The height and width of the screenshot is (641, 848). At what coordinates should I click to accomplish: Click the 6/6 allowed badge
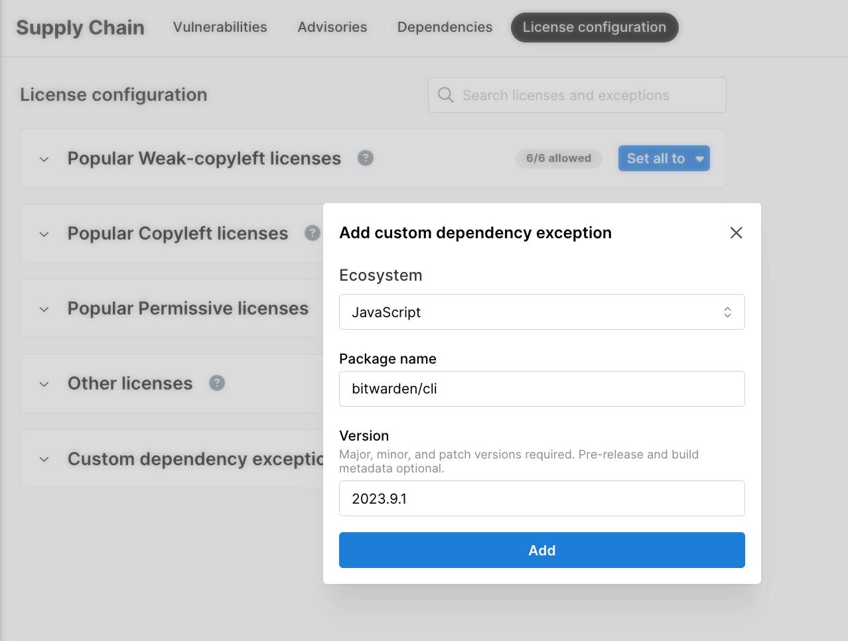(558, 158)
